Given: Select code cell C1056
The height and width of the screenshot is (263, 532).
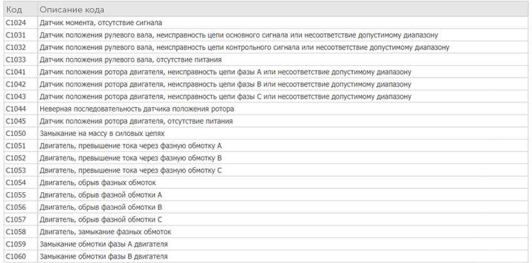Looking at the screenshot, I should point(16,207).
